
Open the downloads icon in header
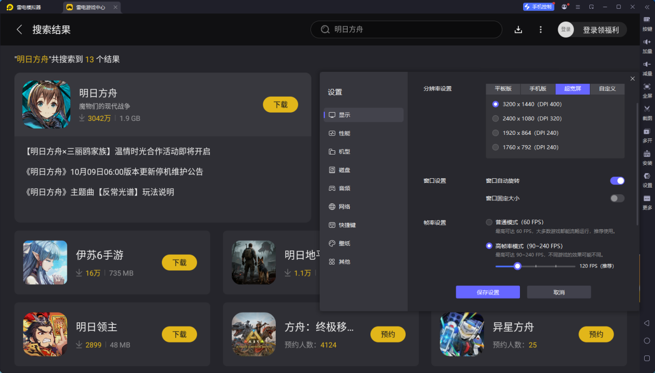[518, 29]
